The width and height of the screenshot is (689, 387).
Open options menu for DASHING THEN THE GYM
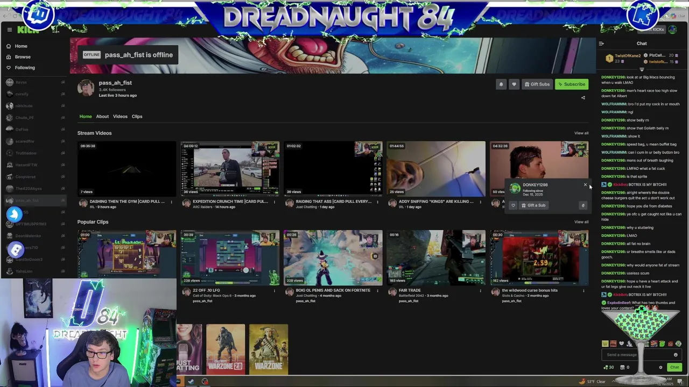click(x=171, y=202)
